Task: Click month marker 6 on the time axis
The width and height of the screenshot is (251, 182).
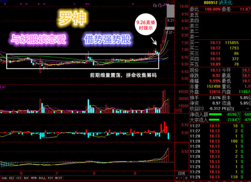Action: pos(21,173)
